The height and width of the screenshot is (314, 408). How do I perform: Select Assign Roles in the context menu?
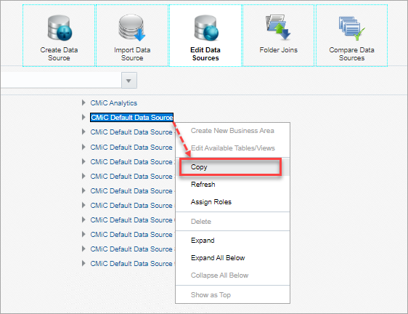click(232, 202)
